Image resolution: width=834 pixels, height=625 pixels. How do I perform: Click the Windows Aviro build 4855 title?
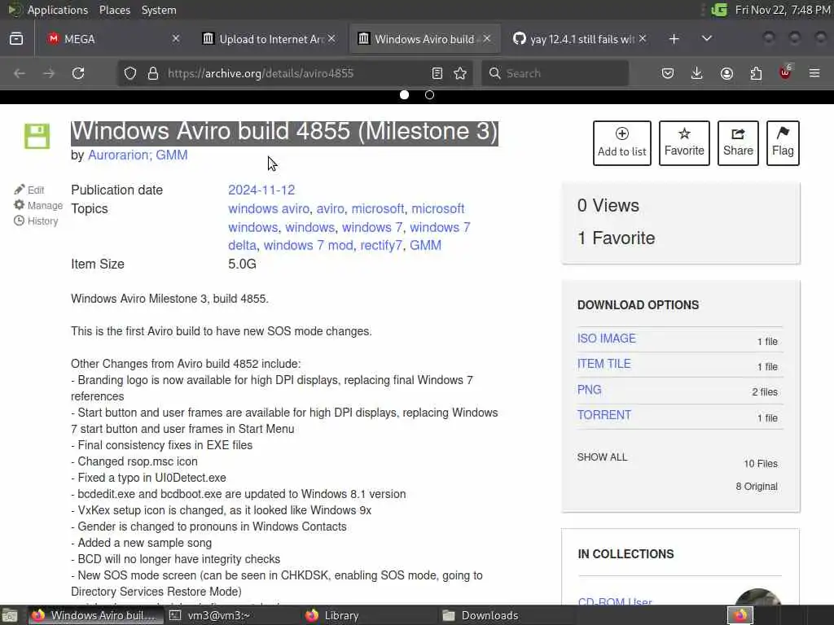click(284, 132)
